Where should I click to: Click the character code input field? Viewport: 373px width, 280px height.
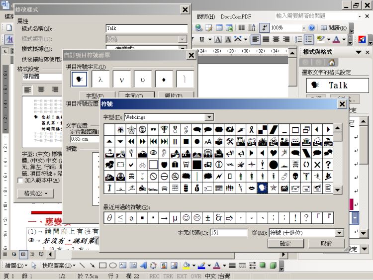coord(228,233)
